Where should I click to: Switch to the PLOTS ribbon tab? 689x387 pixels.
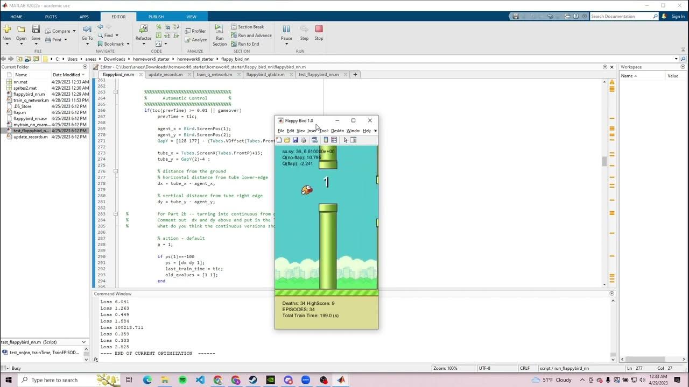51,17
